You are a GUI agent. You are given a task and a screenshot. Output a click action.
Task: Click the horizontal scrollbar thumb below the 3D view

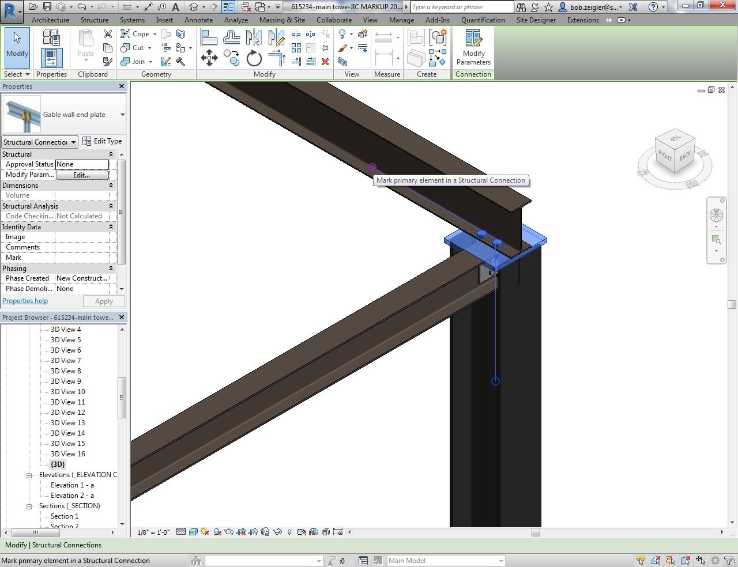coord(536,532)
